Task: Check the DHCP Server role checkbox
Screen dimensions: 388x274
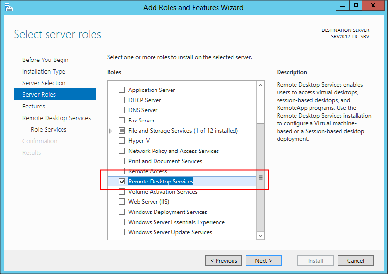Action: pyautogui.click(x=122, y=100)
